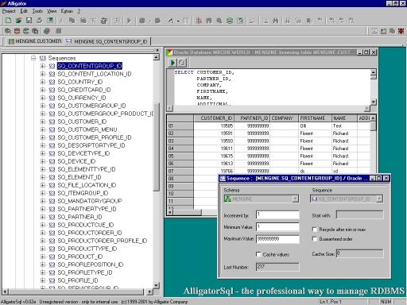
Task: Click the red bug debug icon
Action: [401, 31]
